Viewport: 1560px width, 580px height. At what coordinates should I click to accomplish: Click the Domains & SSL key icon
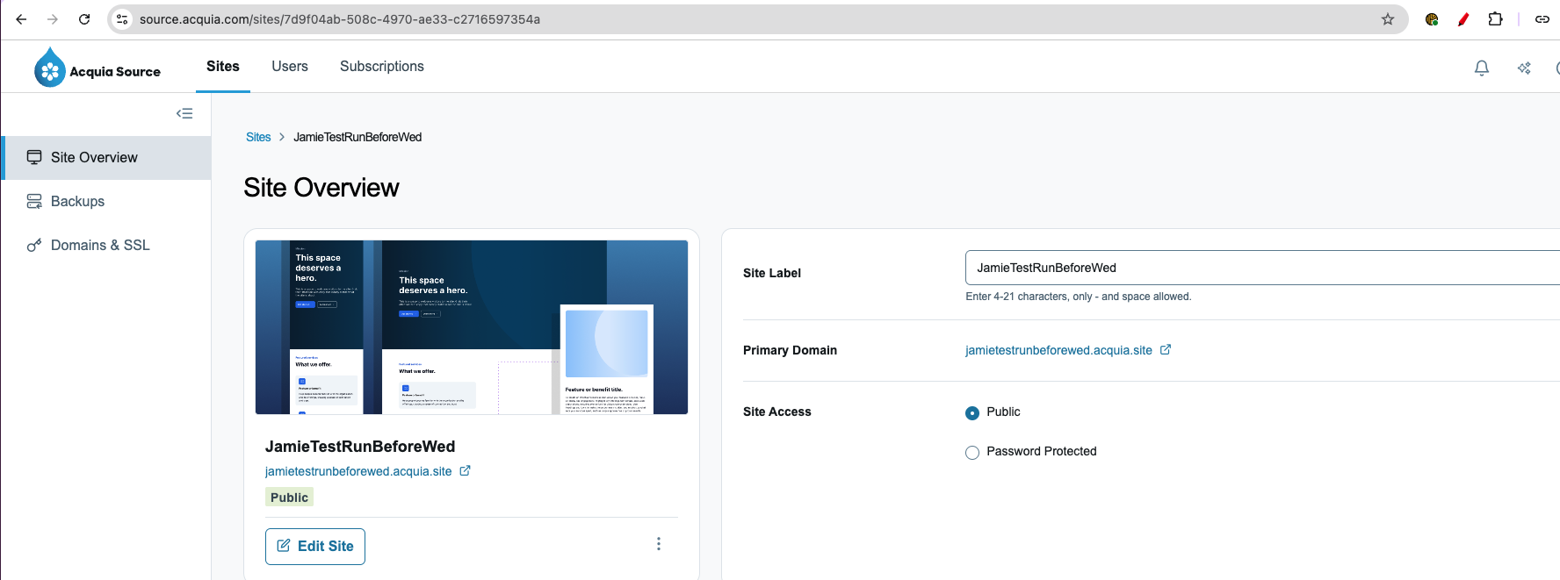[x=34, y=245]
